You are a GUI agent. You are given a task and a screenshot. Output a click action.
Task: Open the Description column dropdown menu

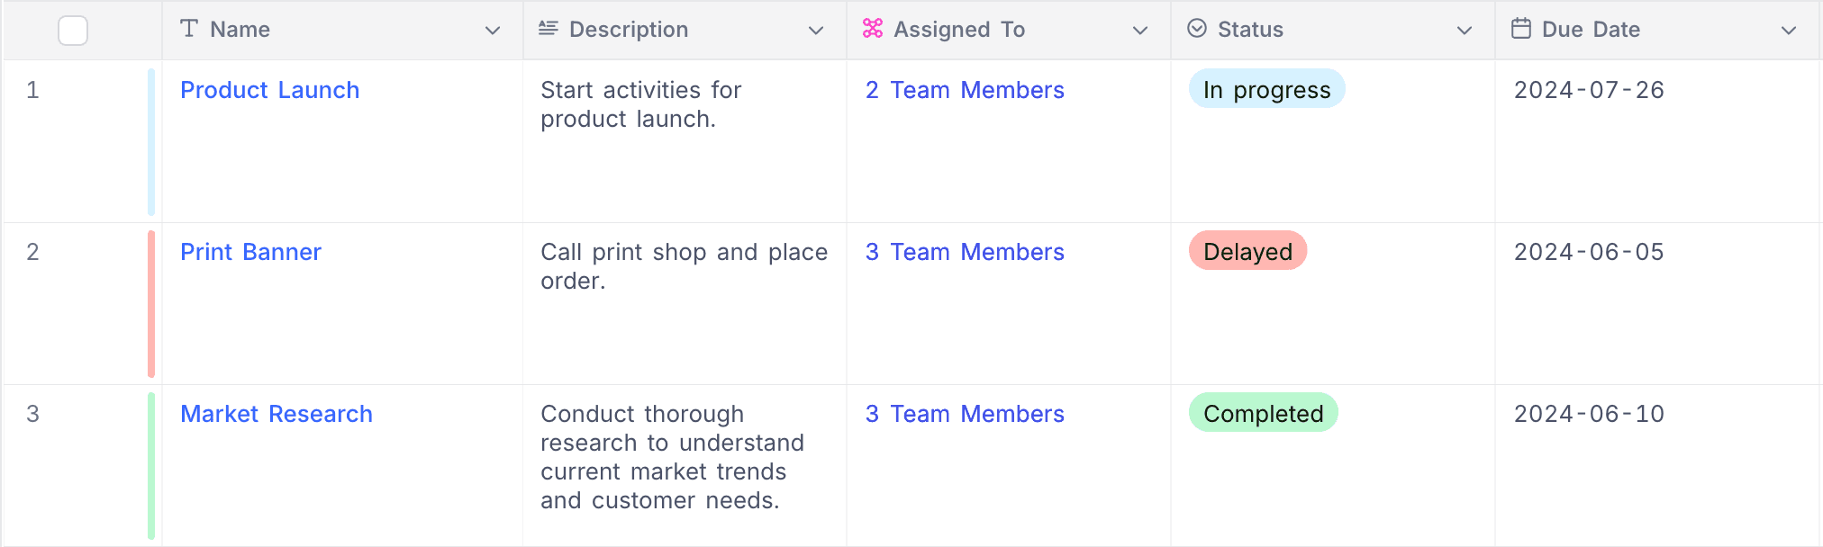(x=816, y=31)
